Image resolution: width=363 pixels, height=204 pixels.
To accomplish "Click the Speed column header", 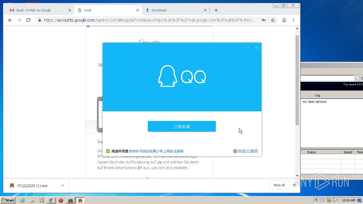I will (x=348, y=152).
